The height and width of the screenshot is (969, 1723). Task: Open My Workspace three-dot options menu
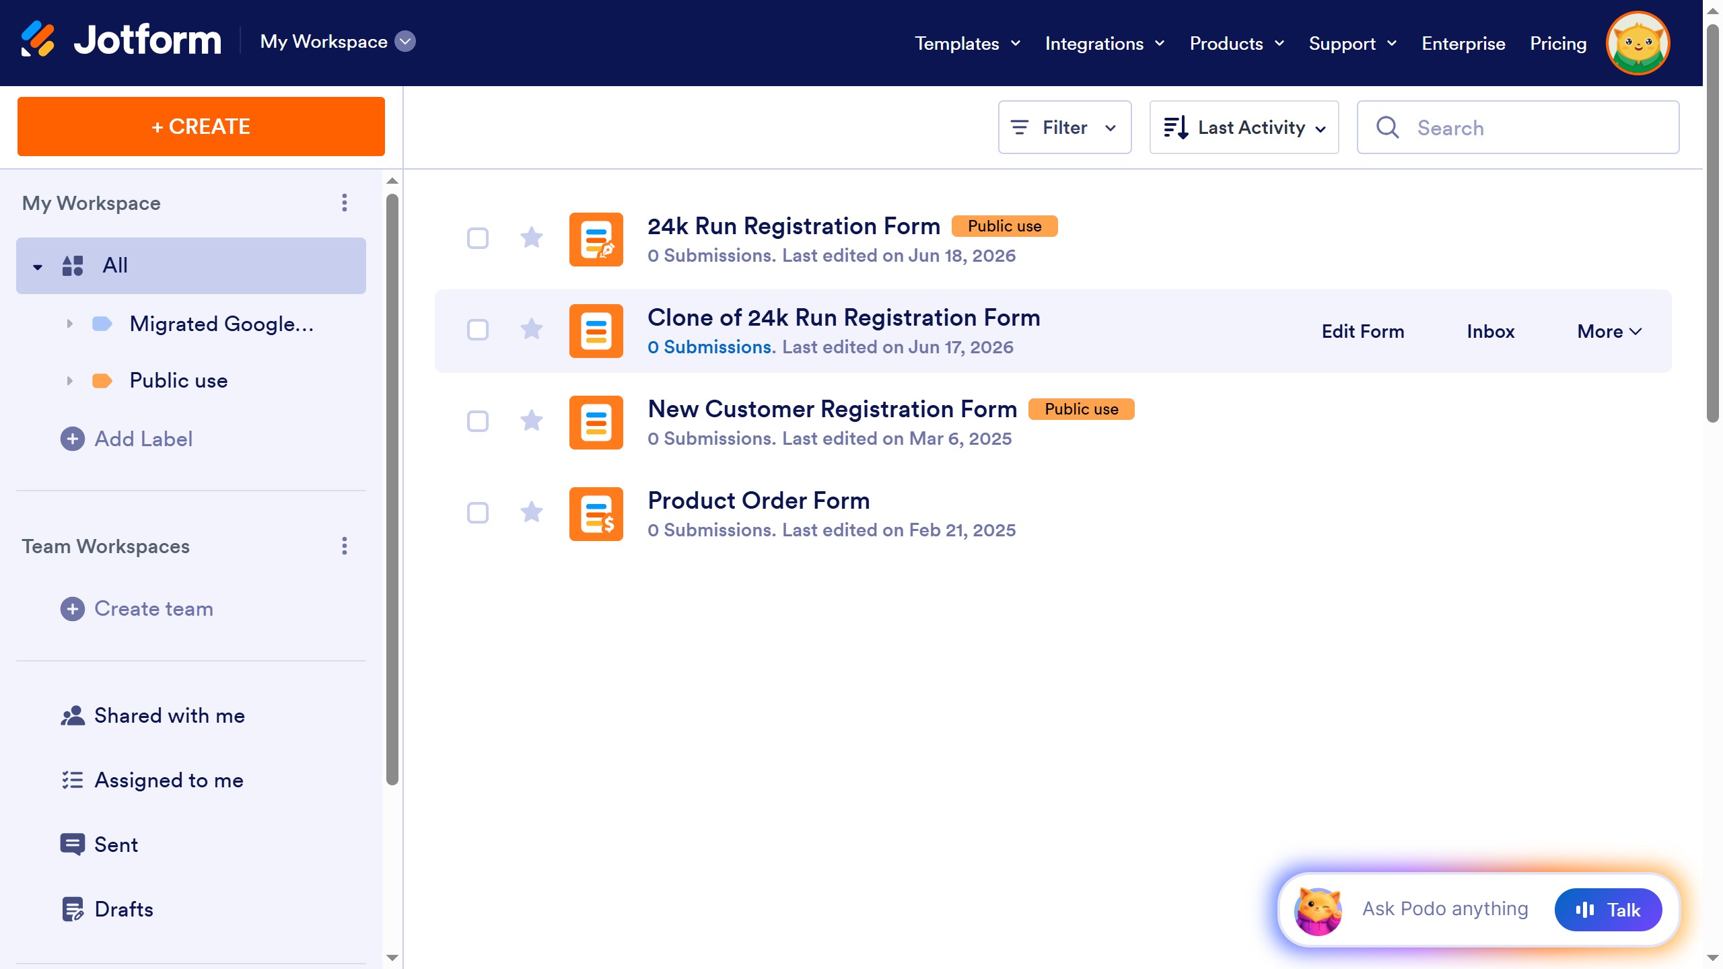coord(345,203)
